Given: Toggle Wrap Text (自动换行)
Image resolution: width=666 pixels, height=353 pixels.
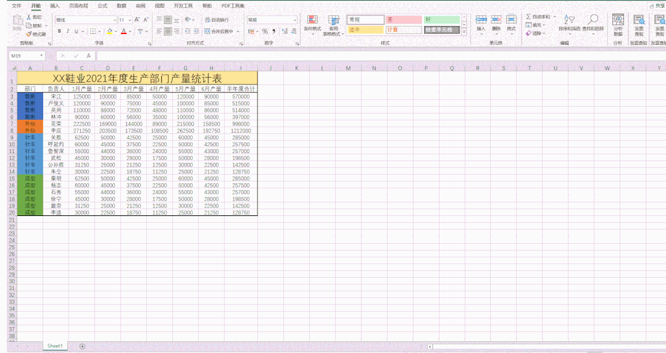Looking at the screenshot, I should tap(216, 20).
